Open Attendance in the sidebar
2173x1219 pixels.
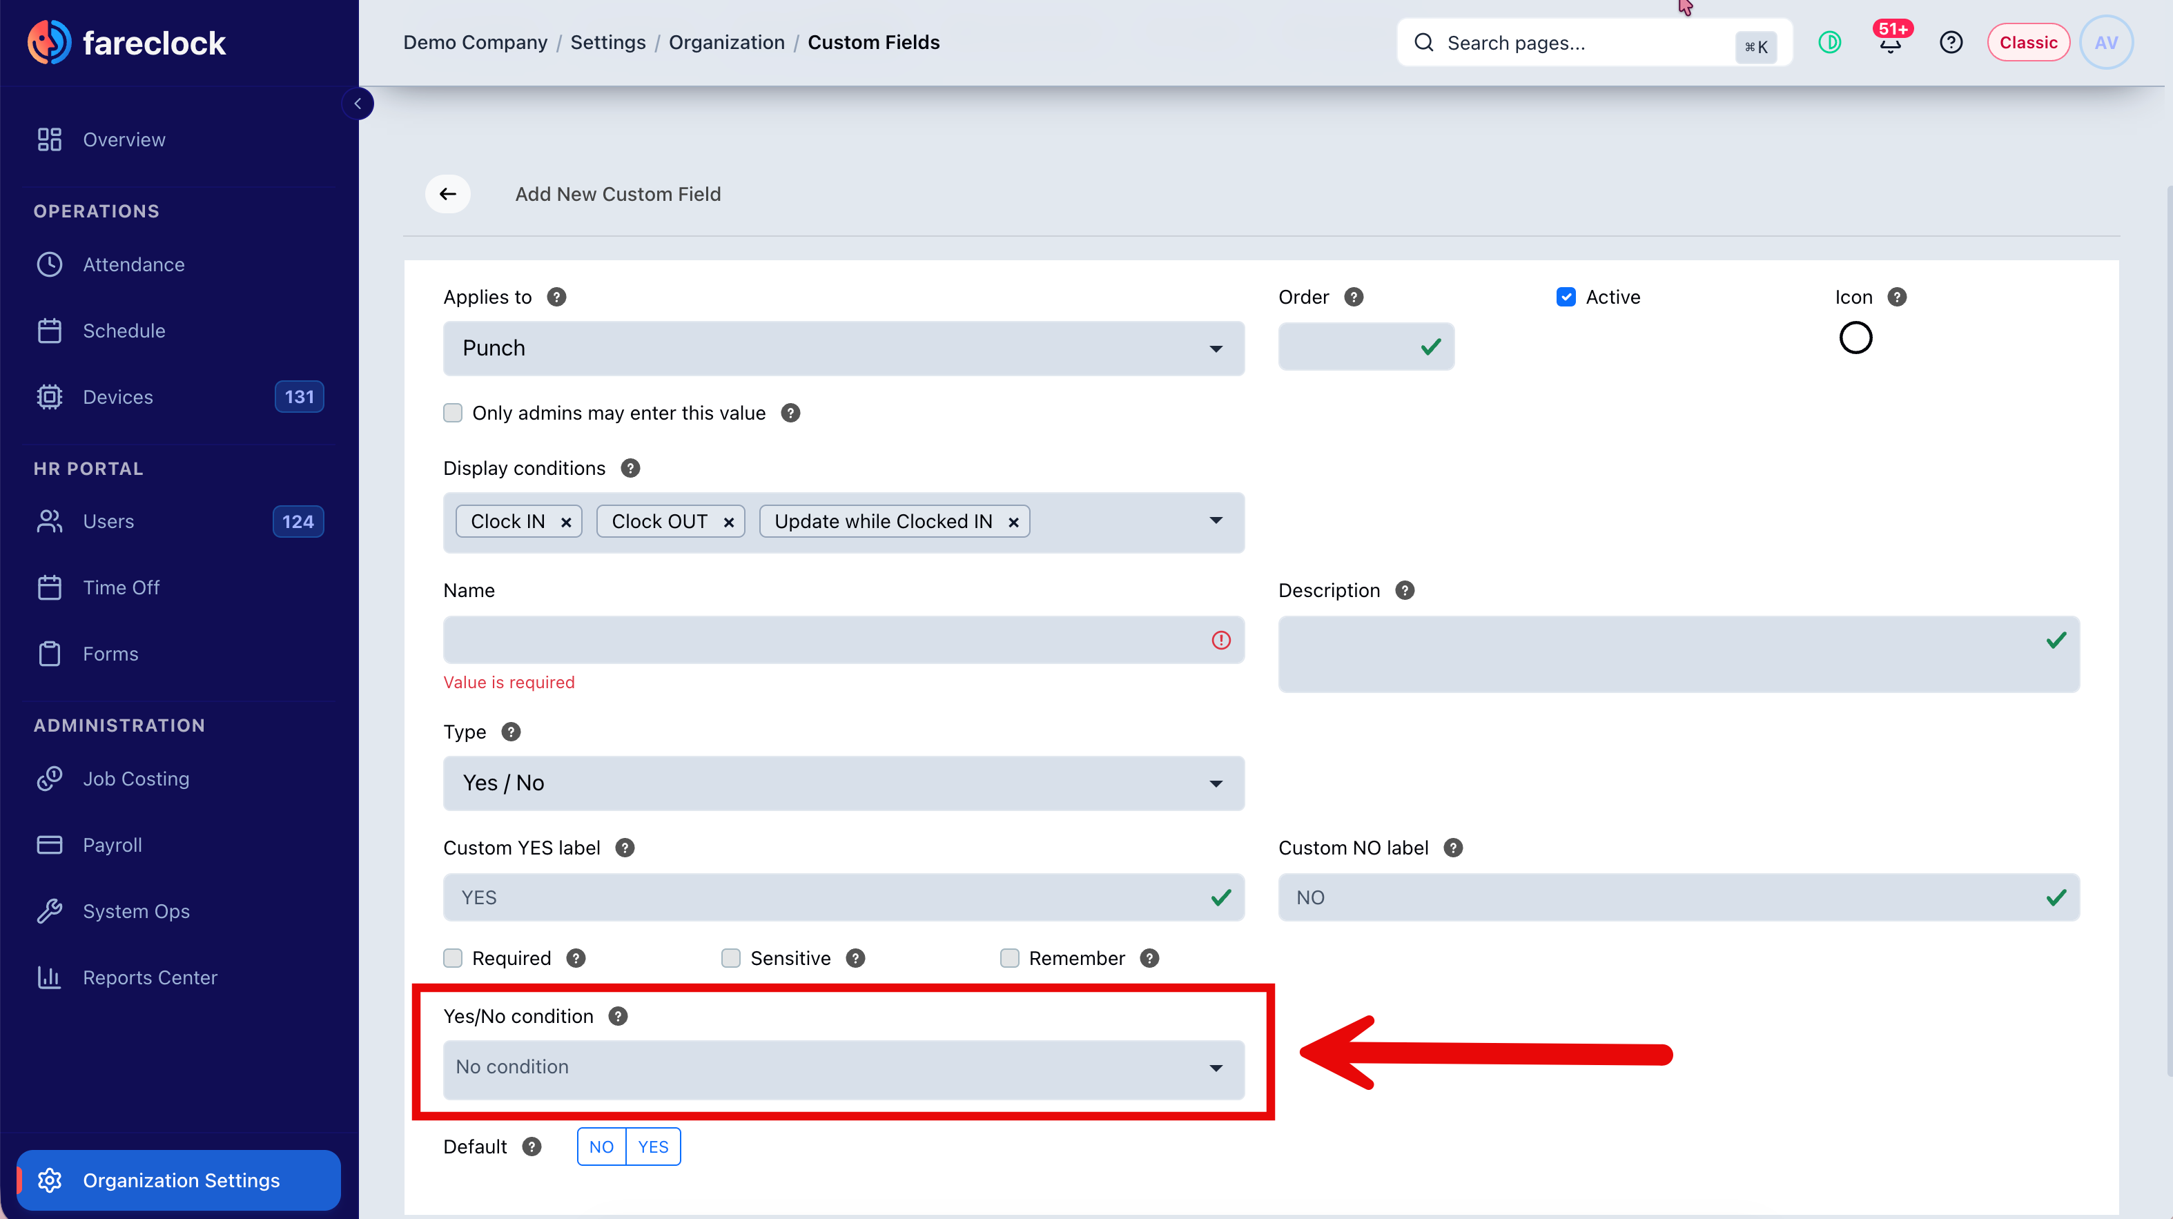click(133, 265)
